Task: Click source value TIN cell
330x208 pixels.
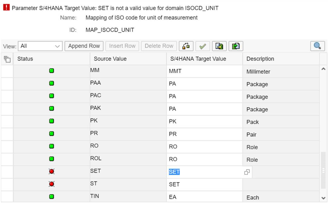Action: click(x=128, y=197)
